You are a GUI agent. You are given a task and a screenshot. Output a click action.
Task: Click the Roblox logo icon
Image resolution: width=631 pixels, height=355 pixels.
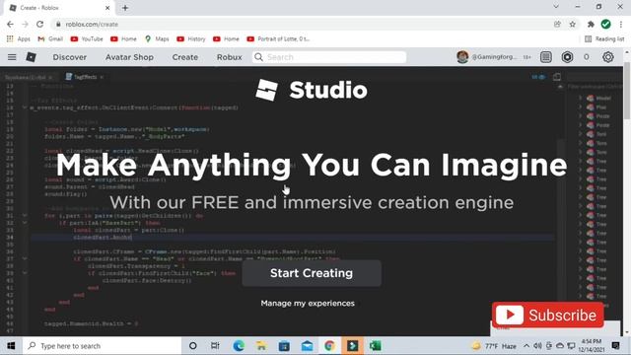point(31,57)
